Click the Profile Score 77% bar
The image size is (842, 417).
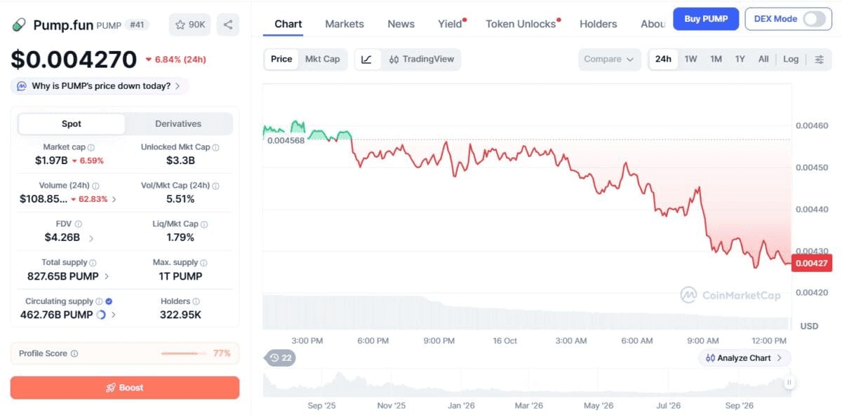[185, 354]
